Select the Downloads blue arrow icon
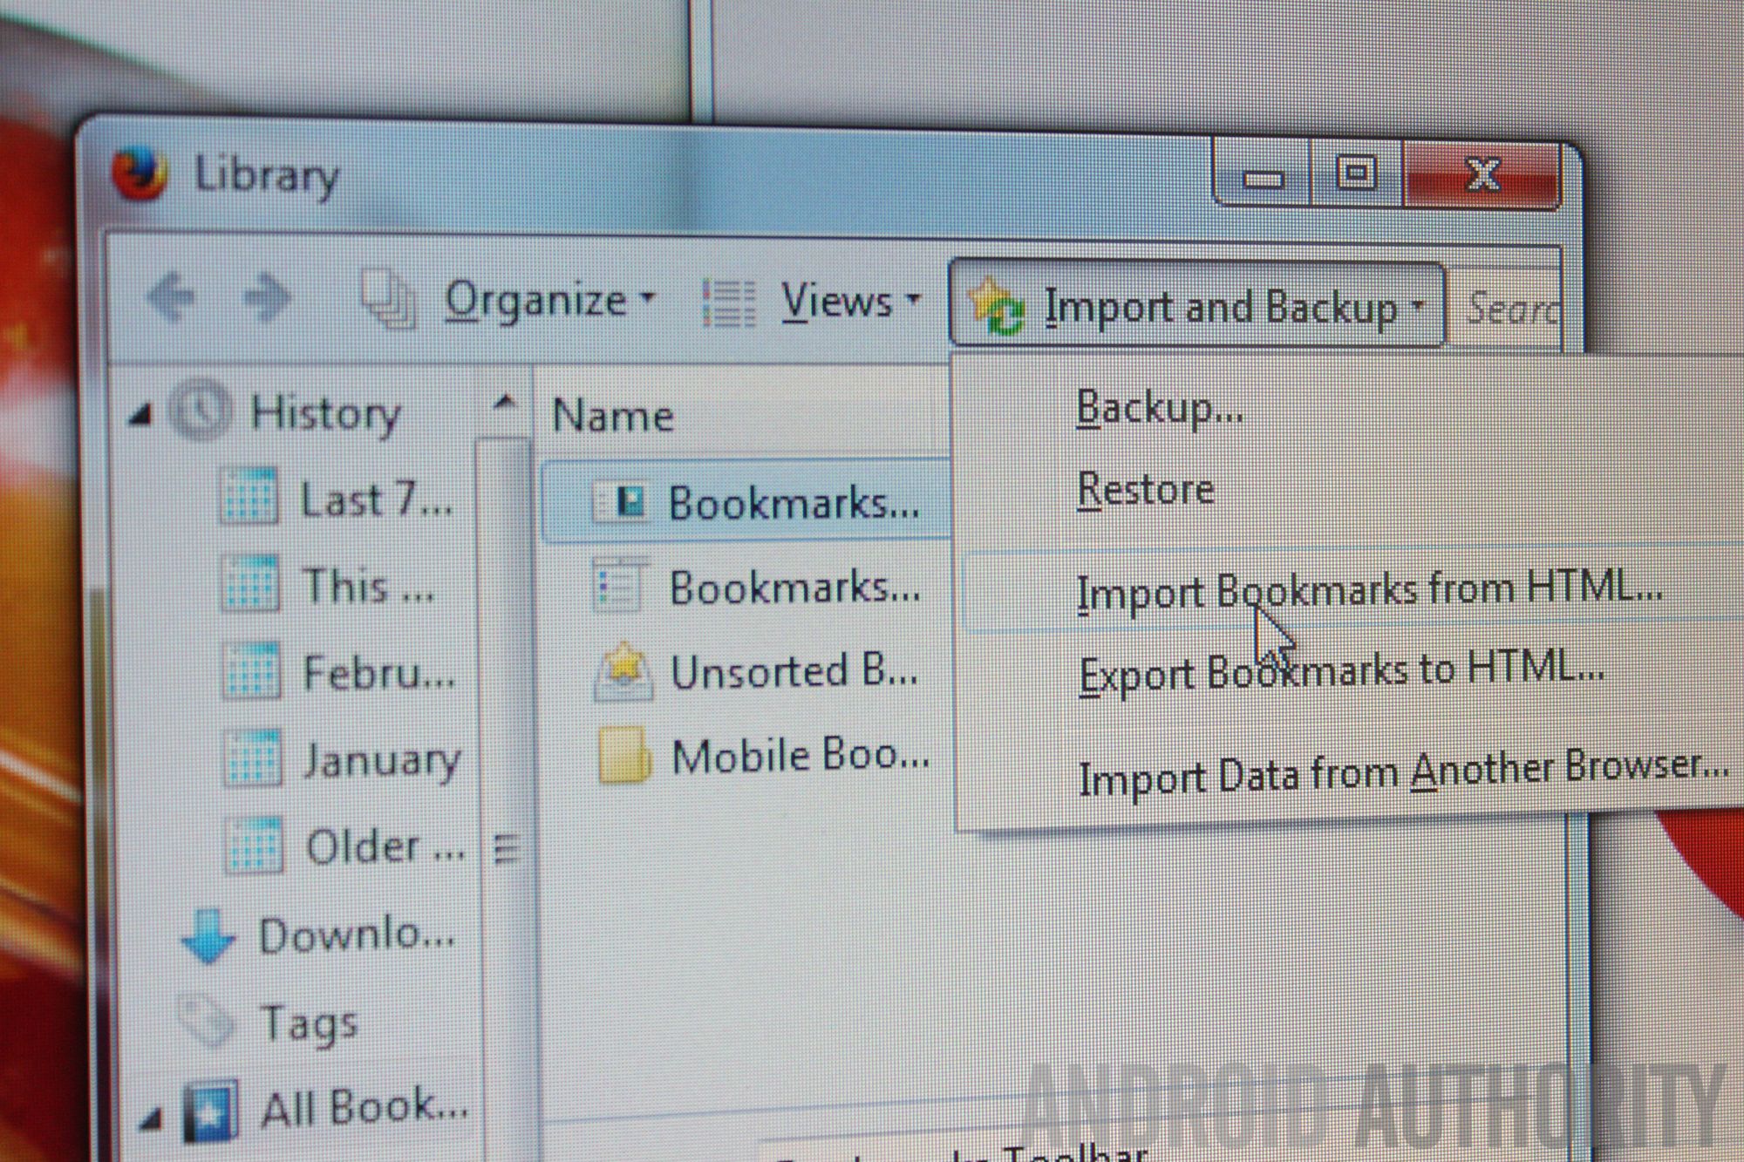1744x1162 pixels. pyautogui.click(x=208, y=936)
